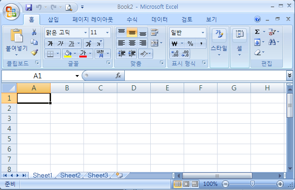Apply red font color
This screenshot has width=295, height=190.
(x=83, y=54)
